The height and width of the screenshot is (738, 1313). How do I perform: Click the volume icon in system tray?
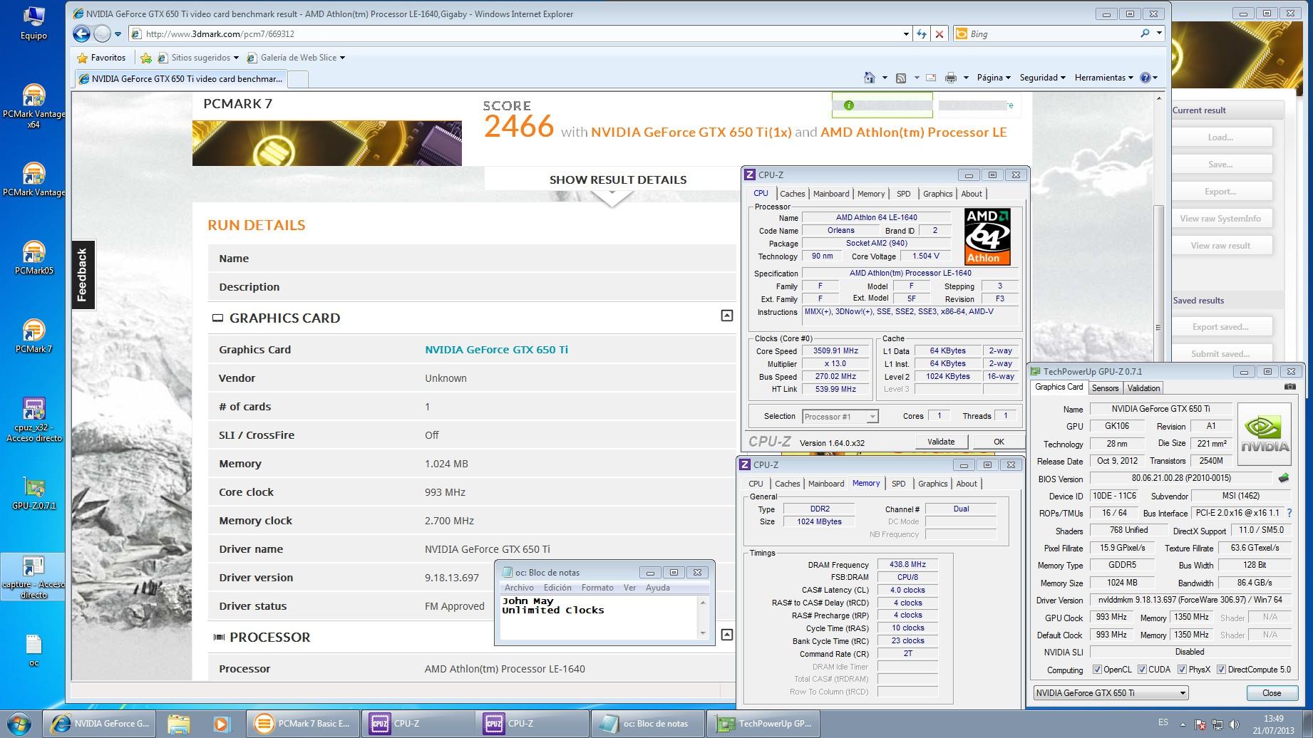coord(1235,724)
